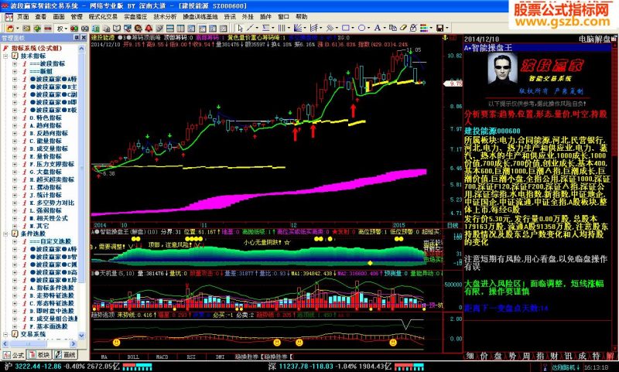Click the 财 button in right panel
The height and width of the screenshot is (372, 619).
pos(554,356)
